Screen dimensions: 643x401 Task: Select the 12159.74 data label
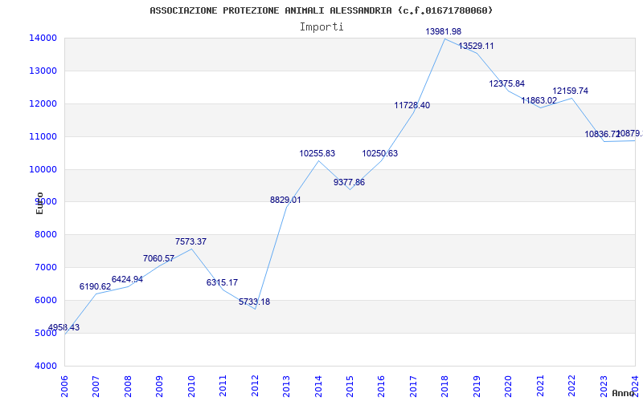tap(571, 91)
